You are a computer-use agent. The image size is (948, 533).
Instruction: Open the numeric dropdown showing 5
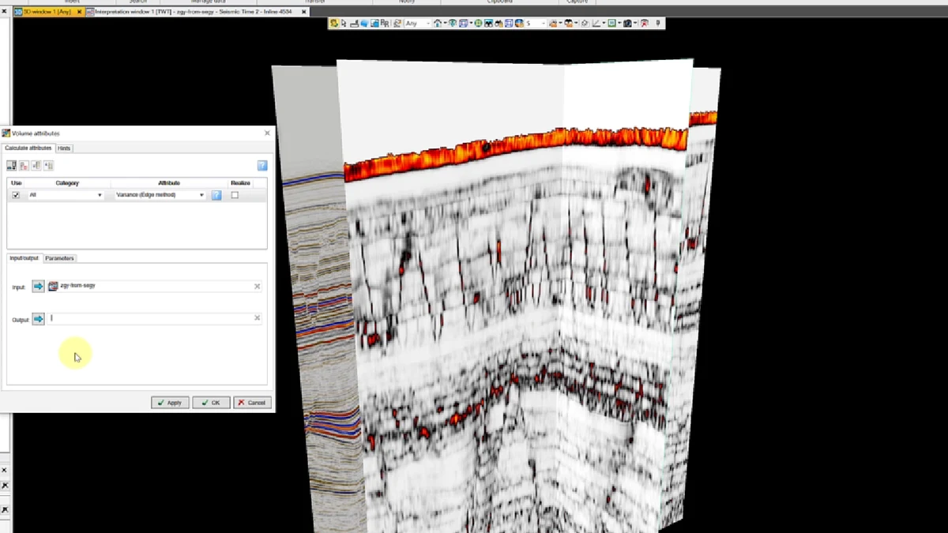(x=536, y=24)
